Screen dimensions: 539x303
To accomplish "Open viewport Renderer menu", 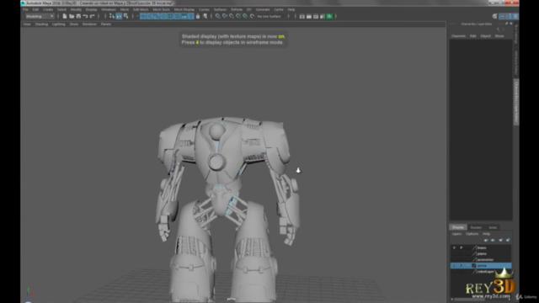I will pos(89,24).
